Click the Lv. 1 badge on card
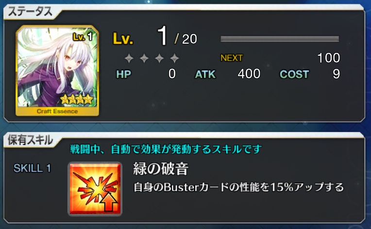The width and height of the screenshot is (371, 229). pos(83,37)
